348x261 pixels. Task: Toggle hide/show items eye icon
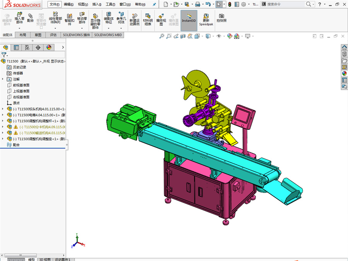pyautogui.click(x=219, y=36)
